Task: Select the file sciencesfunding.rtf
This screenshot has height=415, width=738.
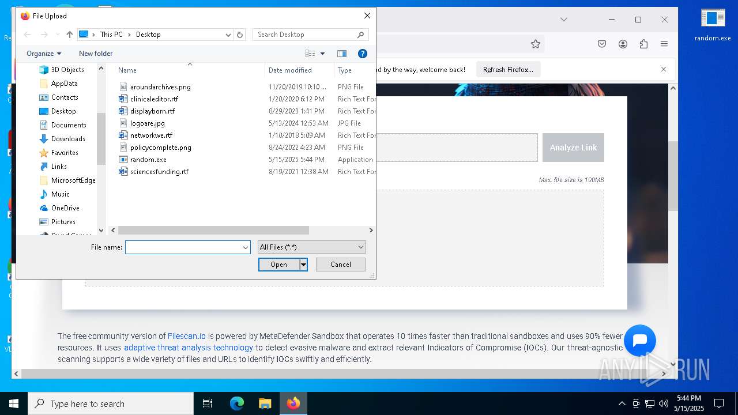Action: pos(159,172)
